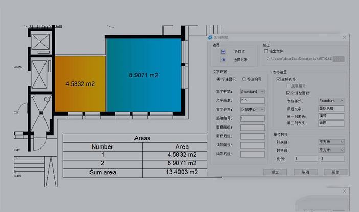Select the label area (标注面积) radio button
The image size is (359, 212).
[219, 79]
